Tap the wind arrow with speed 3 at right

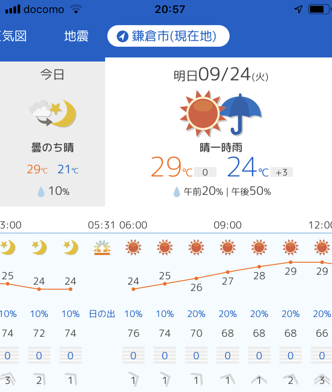click(x=322, y=380)
